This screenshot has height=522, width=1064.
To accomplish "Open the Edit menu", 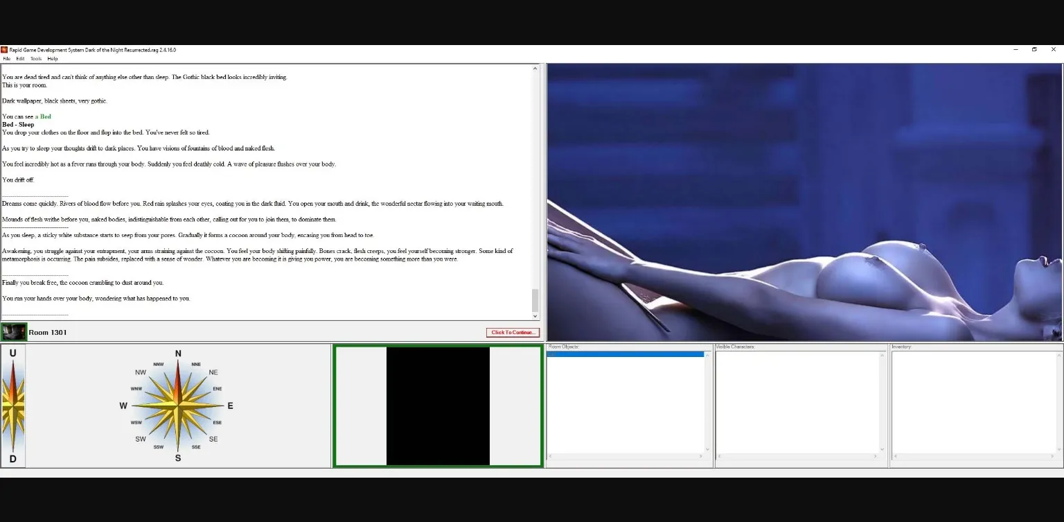I will click(21, 59).
